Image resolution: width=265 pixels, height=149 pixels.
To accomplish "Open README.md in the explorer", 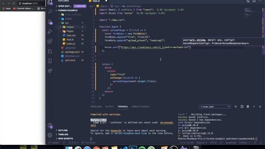I will [72, 56].
